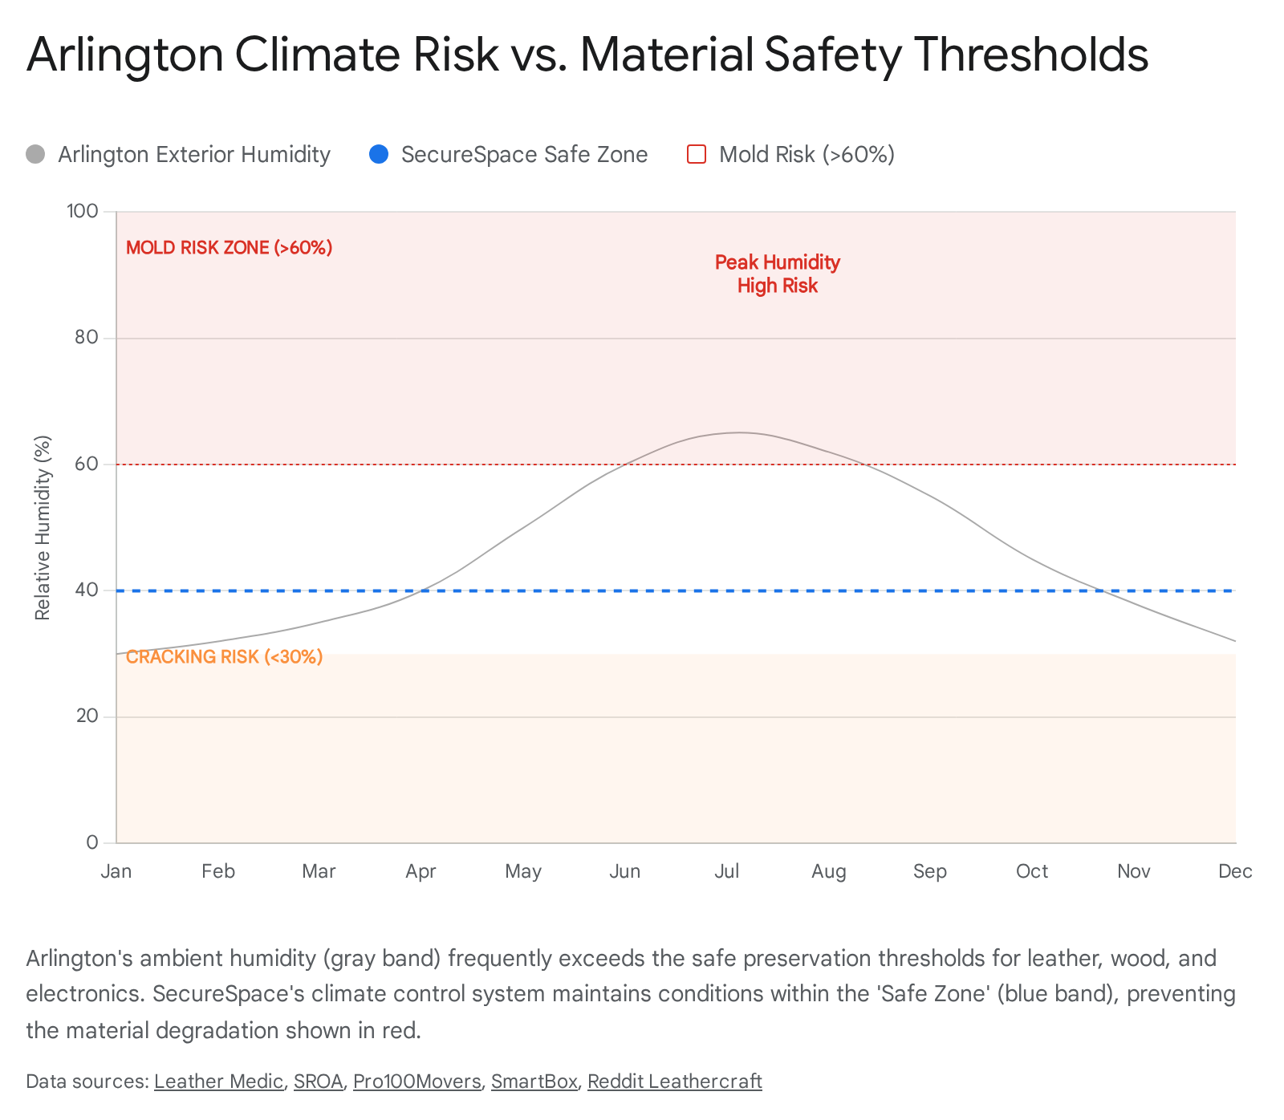1284x1120 pixels.
Task: Click the Peak Humidity High Risk annotation
Action: (777, 274)
